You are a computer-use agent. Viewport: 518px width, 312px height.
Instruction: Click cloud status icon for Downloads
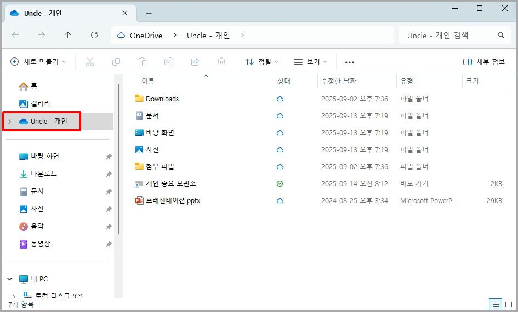tap(280, 99)
